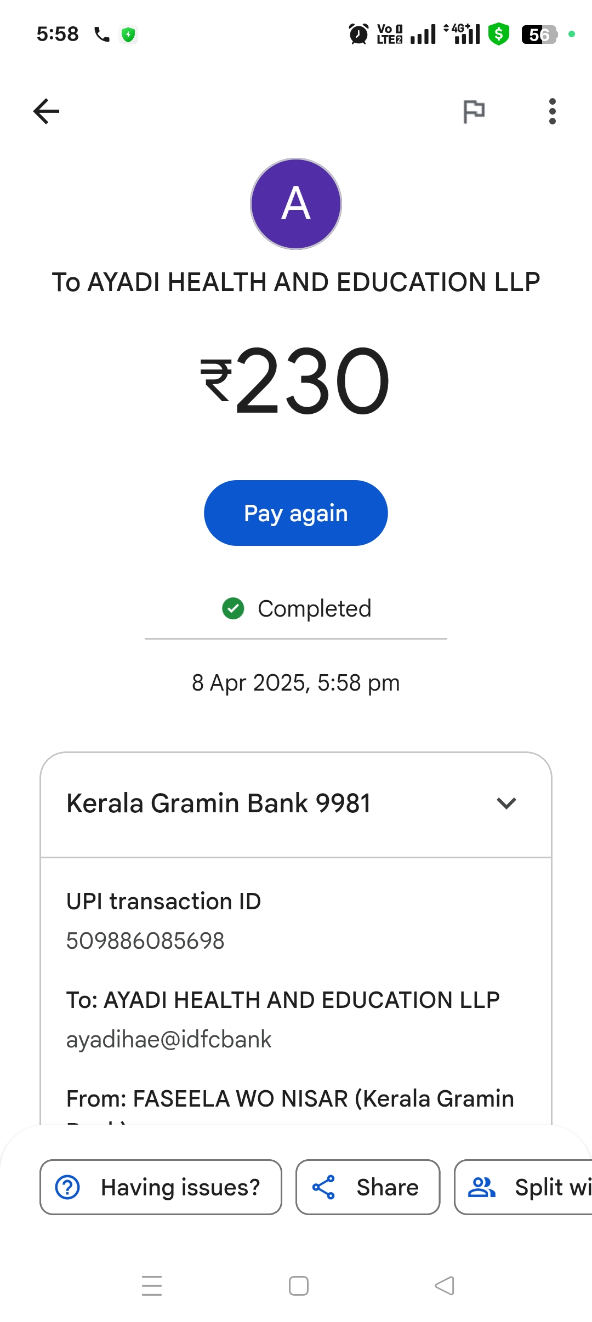Viewport: 592px width, 1322px height.
Task: Tap the Share button
Action: tap(368, 1187)
